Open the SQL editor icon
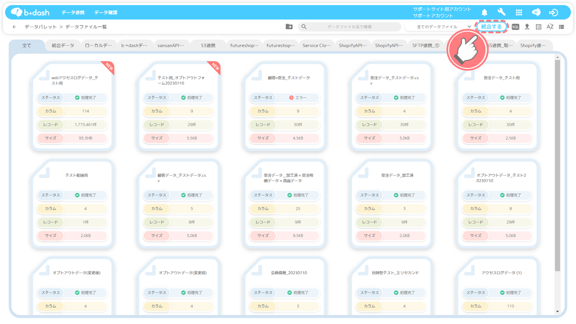Viewport: 576px width, 324px height. (515, 27)
